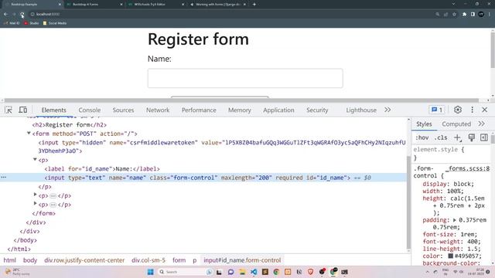Bookmark this page with the star icon
The width and height of the screenshot is (495, 278).
pyautogui.click(x=454, y=14)
